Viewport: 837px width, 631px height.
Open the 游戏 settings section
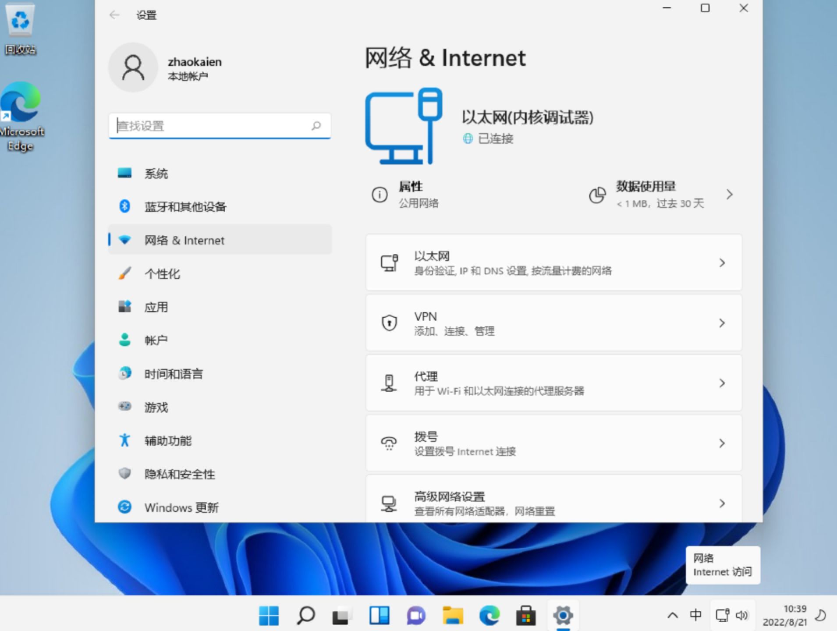(156, 407)
